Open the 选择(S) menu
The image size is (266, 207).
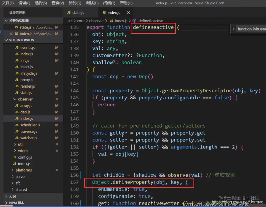pyautogui.click(x=41, y=3)
